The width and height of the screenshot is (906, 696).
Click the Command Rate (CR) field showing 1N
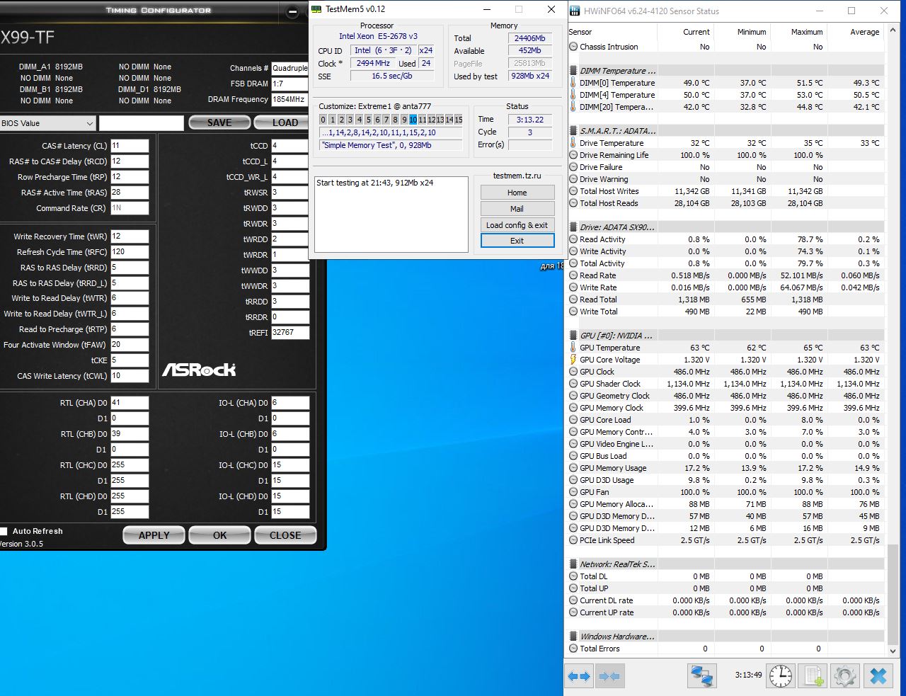(130, 208)
